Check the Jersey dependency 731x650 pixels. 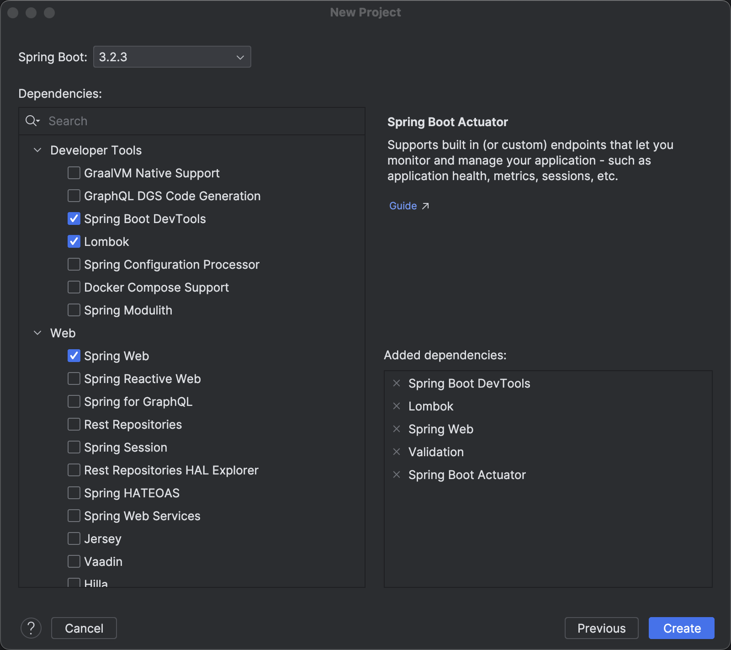coord(74,538)
